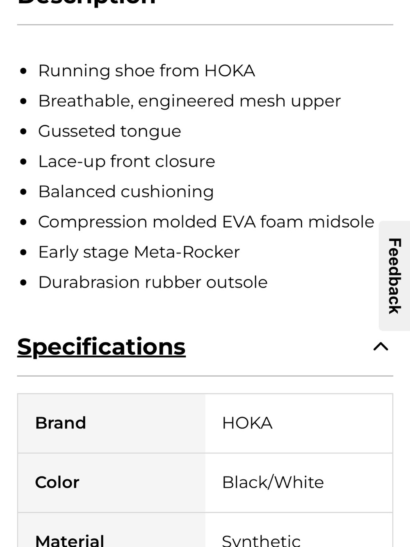Click the bullet dot beside Balanced cushioning
Viewport: 410px width, 547px height.
[x=23, y=192]
